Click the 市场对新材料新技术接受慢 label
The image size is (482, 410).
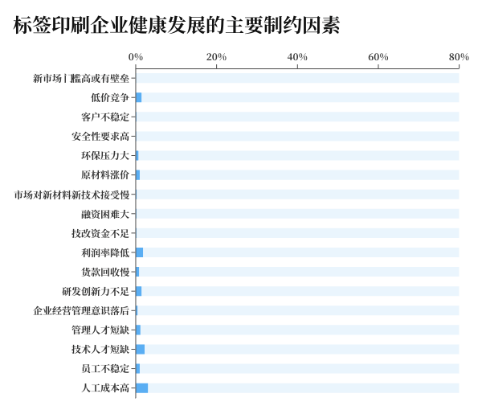click(x=71, y=195)
